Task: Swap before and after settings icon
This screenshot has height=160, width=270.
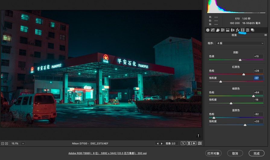Action: coord(189,143)
